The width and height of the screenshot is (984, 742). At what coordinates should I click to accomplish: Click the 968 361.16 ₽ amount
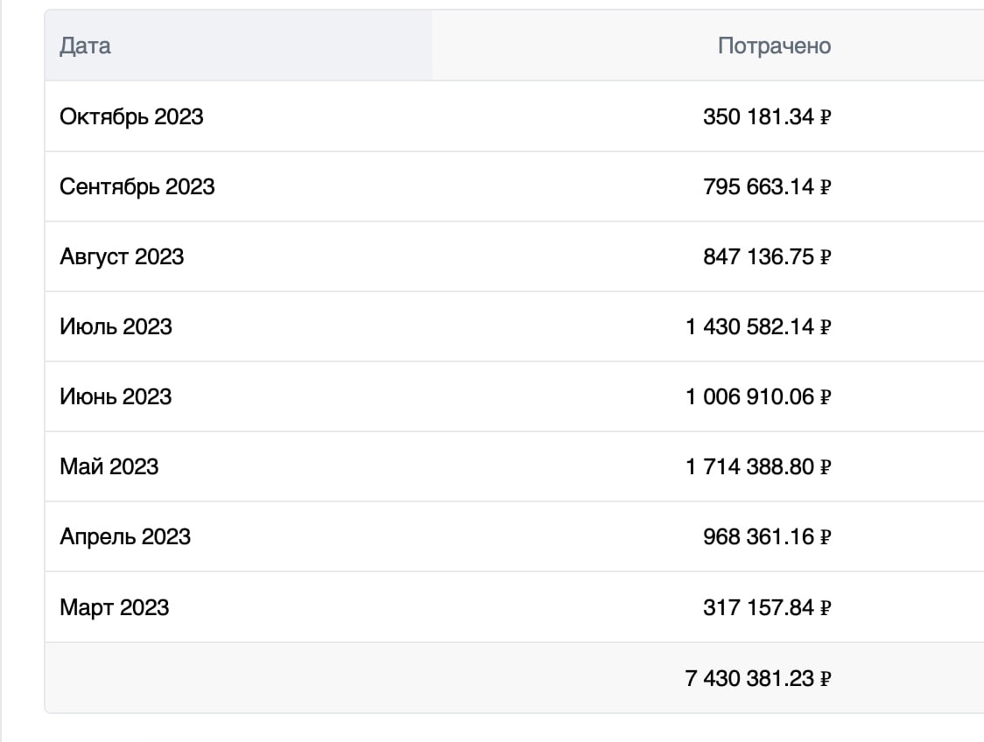click(x=767, y=537)
